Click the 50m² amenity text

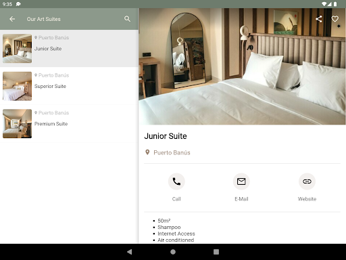(164, 221)
